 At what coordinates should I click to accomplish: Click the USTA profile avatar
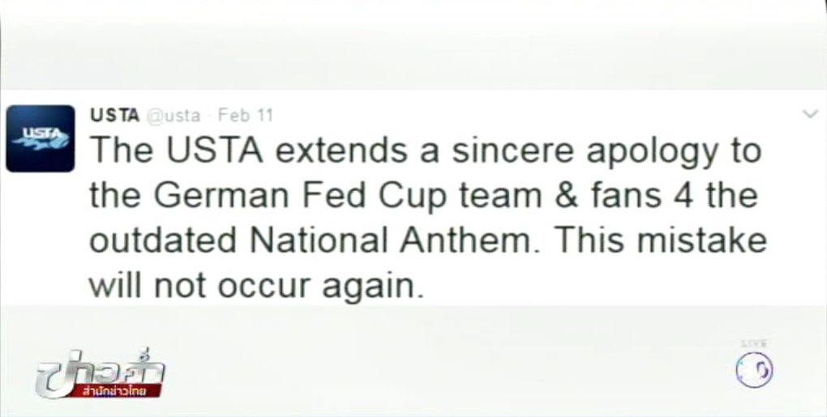(x=40, y=138)
